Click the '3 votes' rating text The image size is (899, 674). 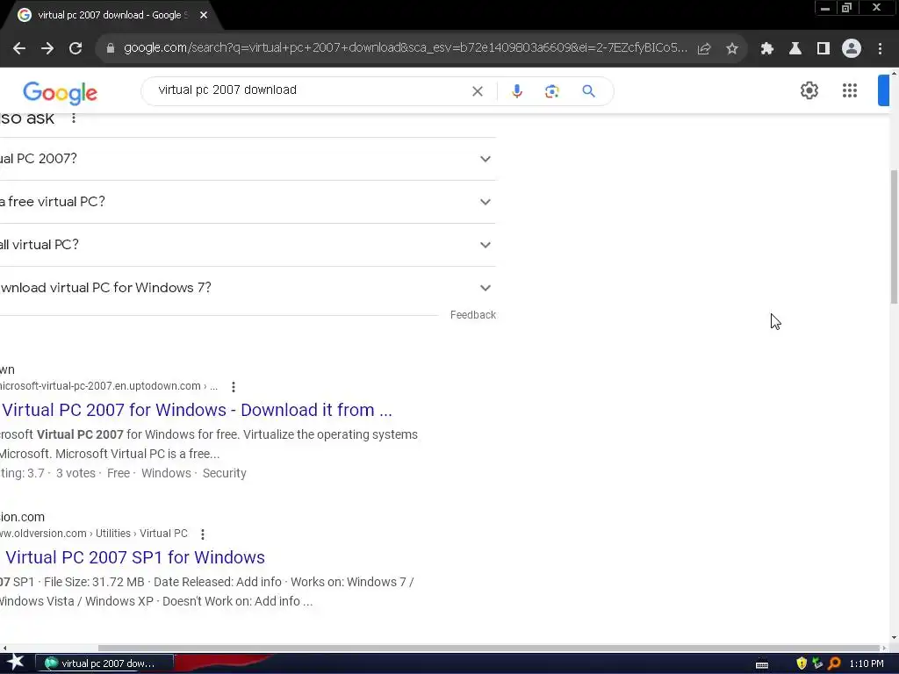point(76,473)
